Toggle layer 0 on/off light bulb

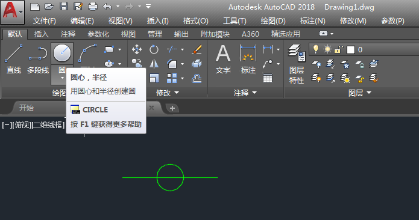pyautogui.click(x=315, y=49)
